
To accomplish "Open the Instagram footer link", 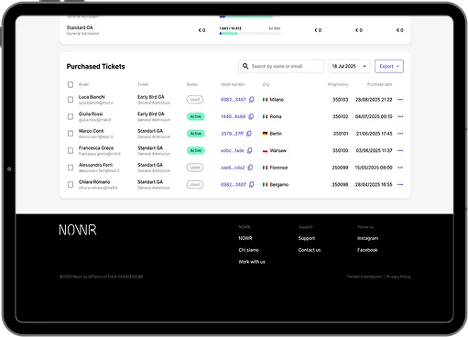I will [x=367, y=238].
